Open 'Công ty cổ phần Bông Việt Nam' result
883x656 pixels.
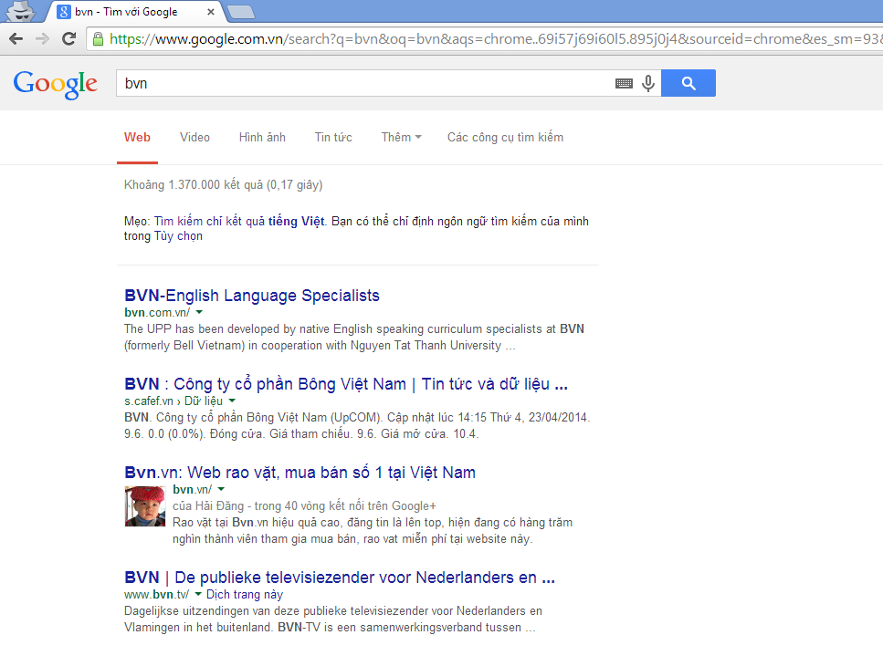(346, 384)
